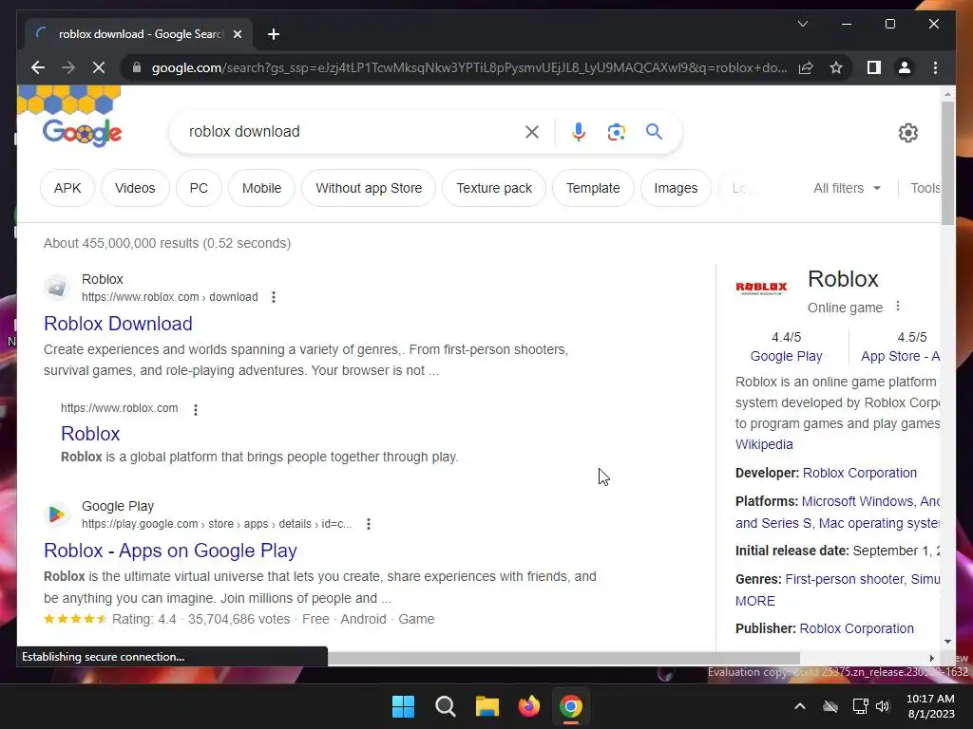The image size is (973, 729).
Task: Open the Tools button
Action: coord(925,188)
